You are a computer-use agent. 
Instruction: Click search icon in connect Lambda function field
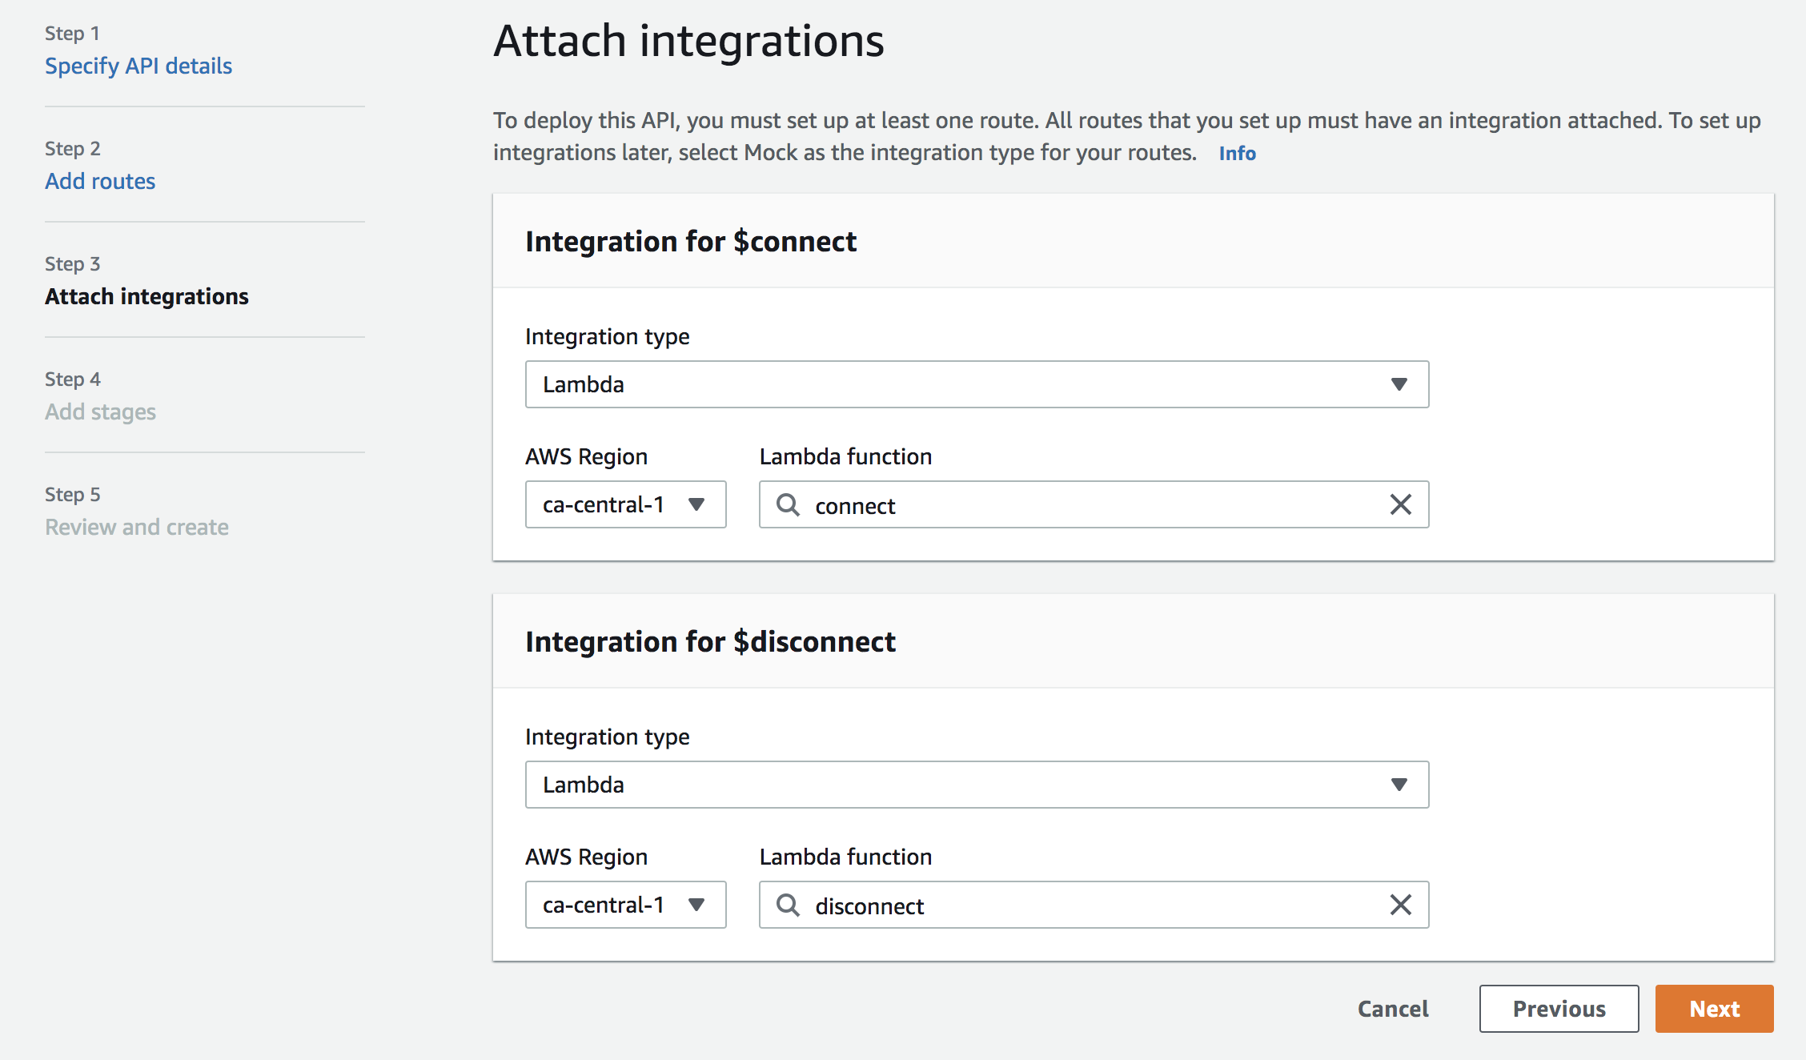tap(788, 504)
